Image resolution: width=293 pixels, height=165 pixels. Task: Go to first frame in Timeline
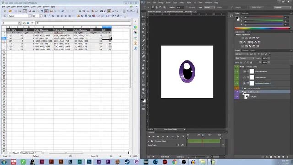(149, 137)
